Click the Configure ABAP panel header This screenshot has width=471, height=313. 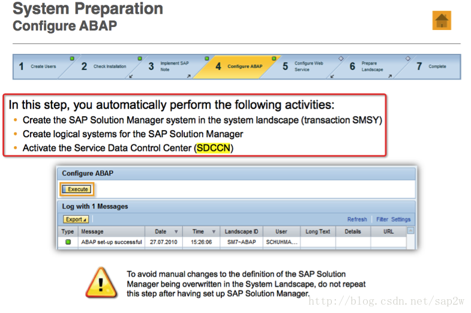tap(236, 173)
